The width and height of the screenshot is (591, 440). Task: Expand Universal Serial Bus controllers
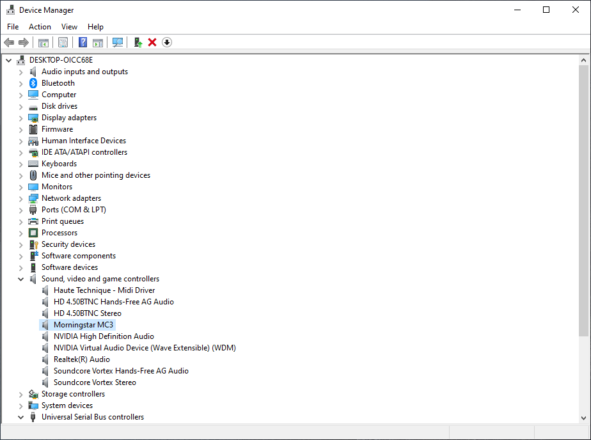point(21,417)
